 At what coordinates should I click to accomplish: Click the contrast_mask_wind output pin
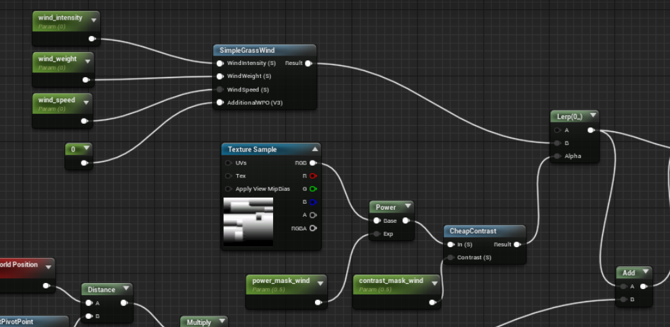point(433,303)
